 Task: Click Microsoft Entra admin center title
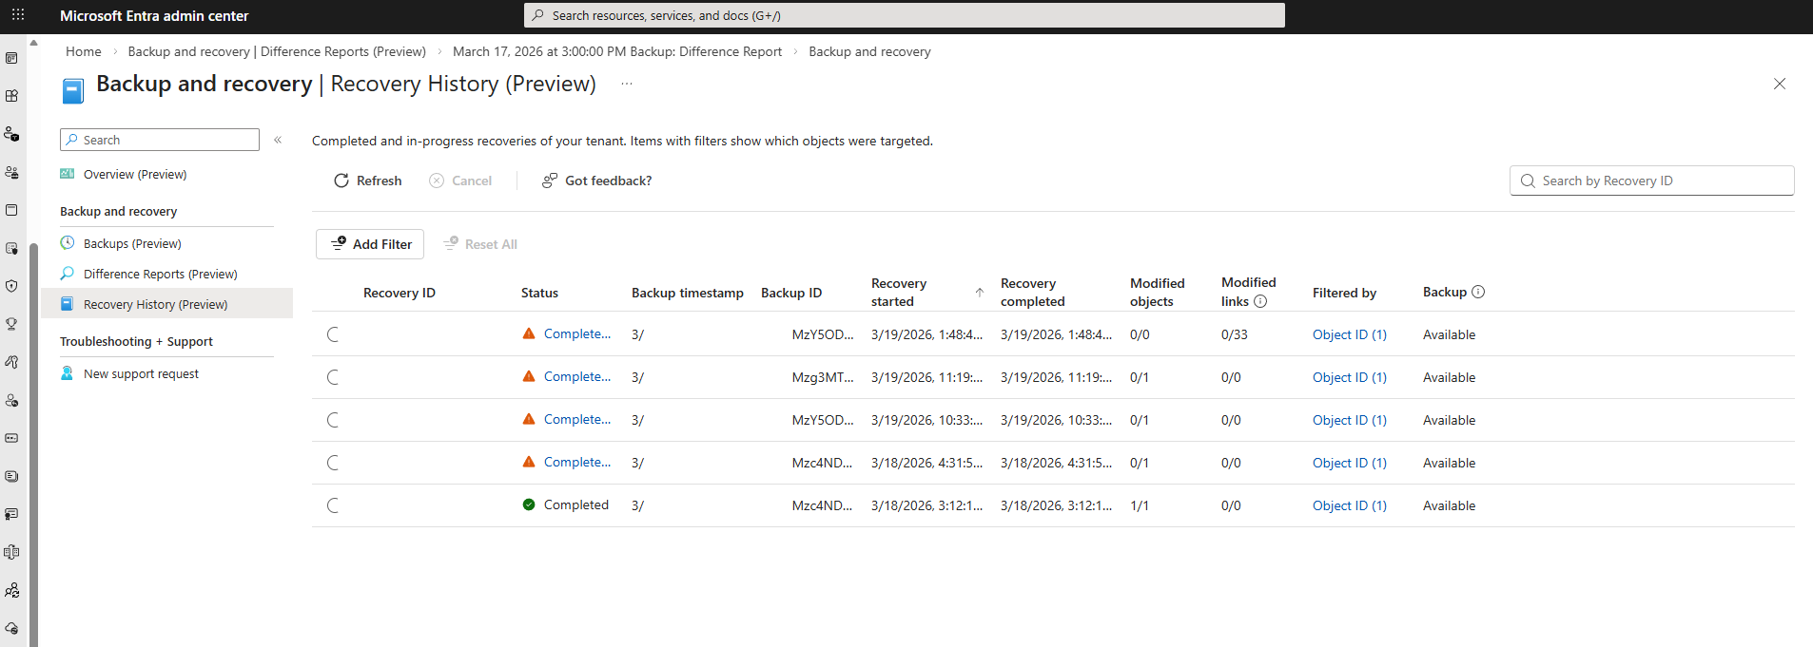154,15
